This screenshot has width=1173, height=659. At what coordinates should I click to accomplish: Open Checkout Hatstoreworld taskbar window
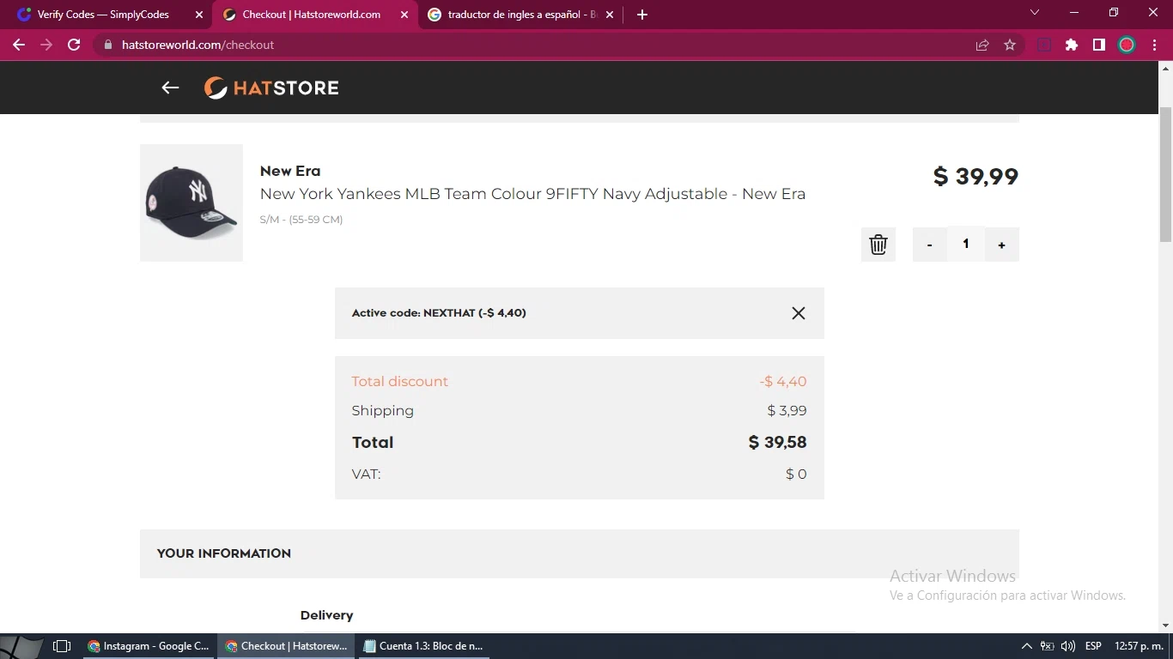pos(286,646)
